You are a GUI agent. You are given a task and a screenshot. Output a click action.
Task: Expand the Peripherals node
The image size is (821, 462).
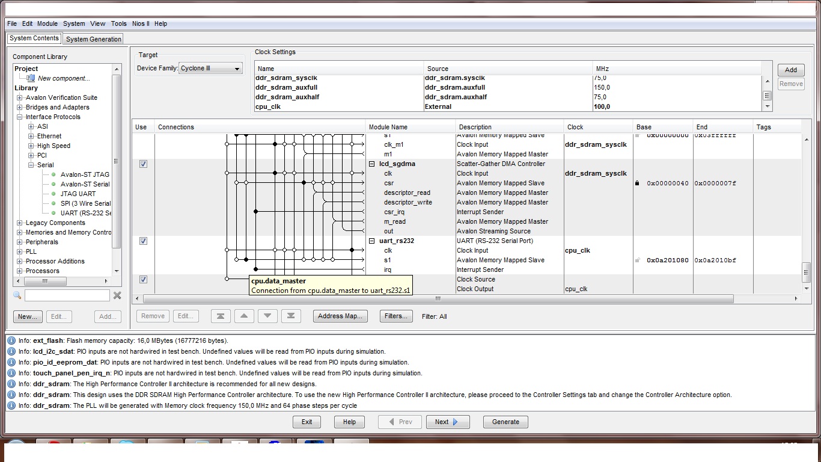point(20,242)
